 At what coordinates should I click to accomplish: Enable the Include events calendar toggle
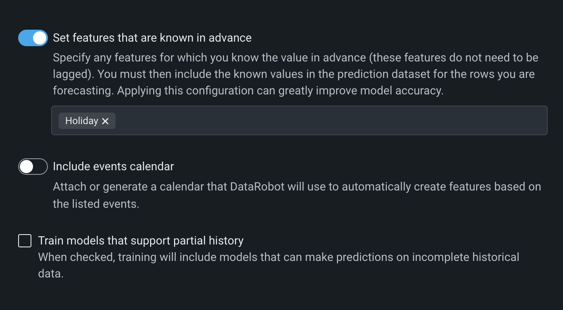click(33, 167)
